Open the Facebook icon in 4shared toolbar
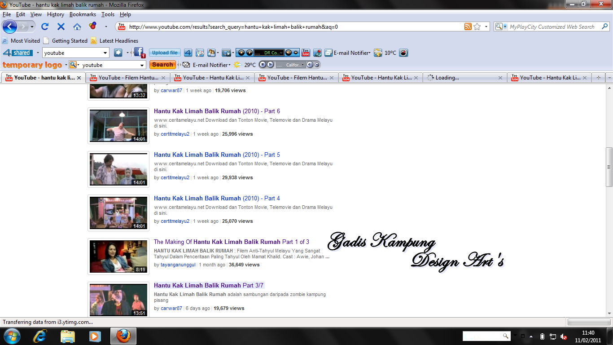Viewport: 613px width, 345px height. 139,53
